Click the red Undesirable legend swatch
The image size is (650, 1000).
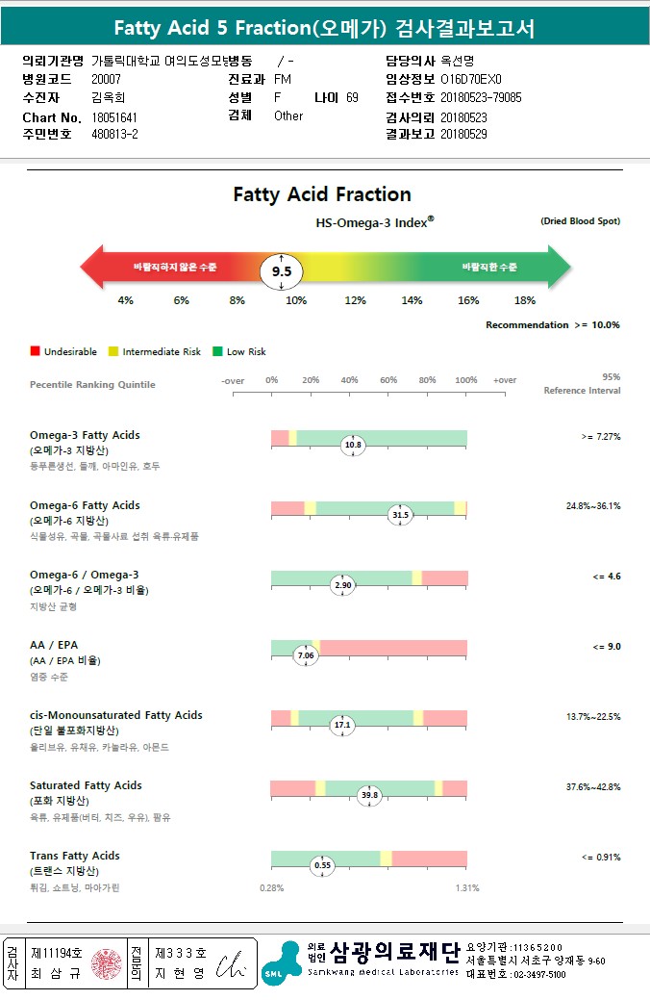point(35,350)
